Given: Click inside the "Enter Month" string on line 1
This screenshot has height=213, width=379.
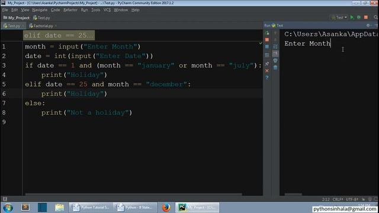Looking at the screenshot, I should click(x=110, y=47).
